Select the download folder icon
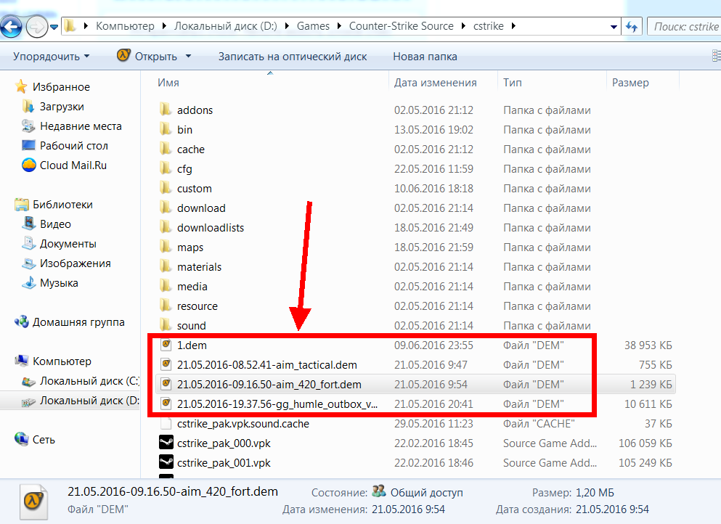This screenshot has width=721, height=524. (x=166, y=208)
